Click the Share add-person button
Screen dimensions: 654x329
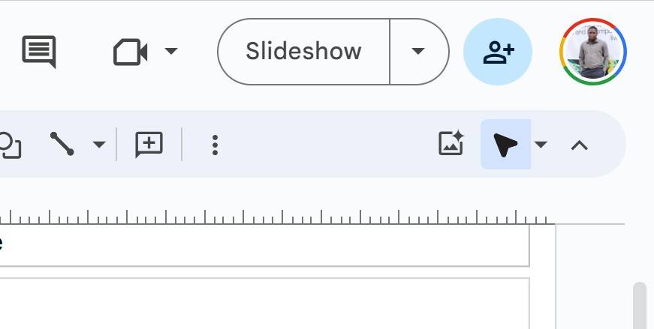pos(498,52)
